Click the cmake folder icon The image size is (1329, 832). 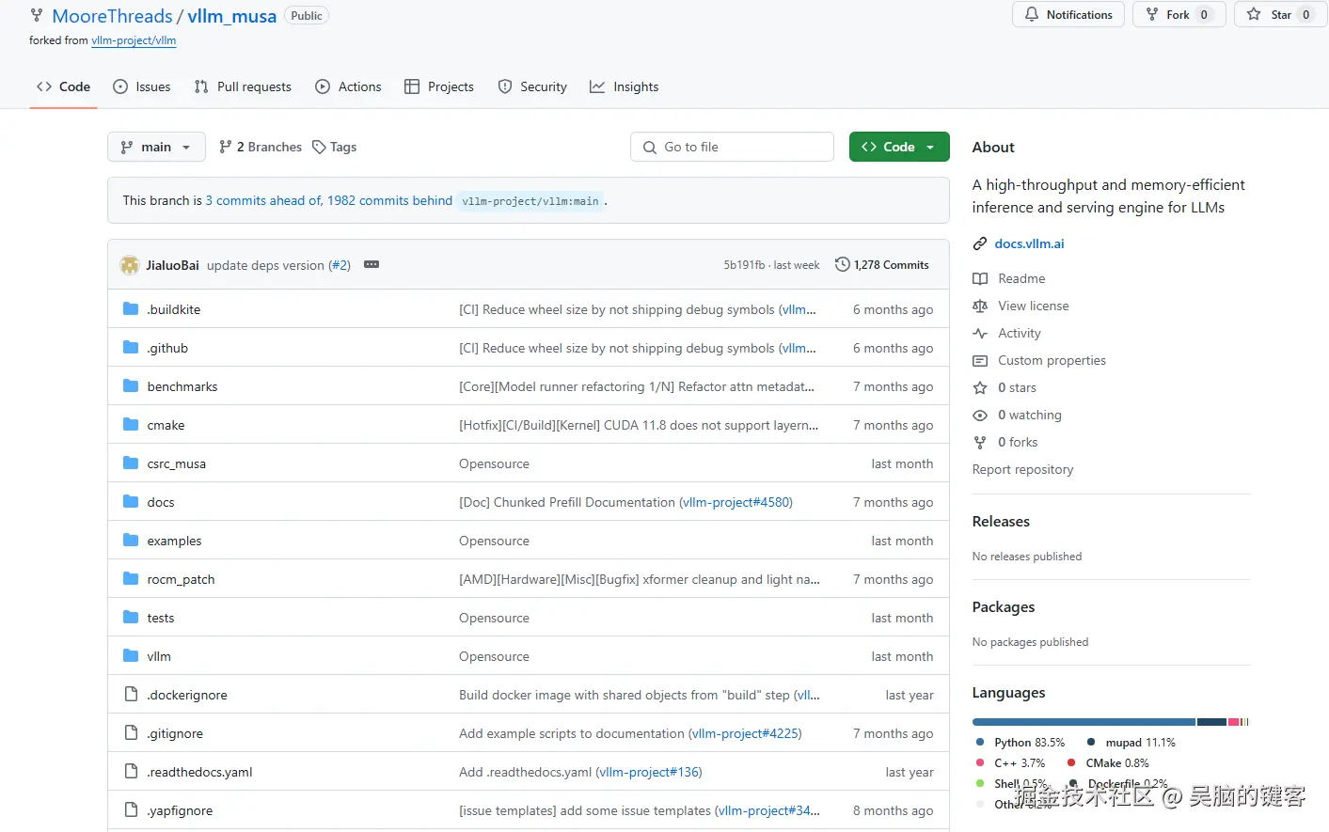[x=131, y=425]
